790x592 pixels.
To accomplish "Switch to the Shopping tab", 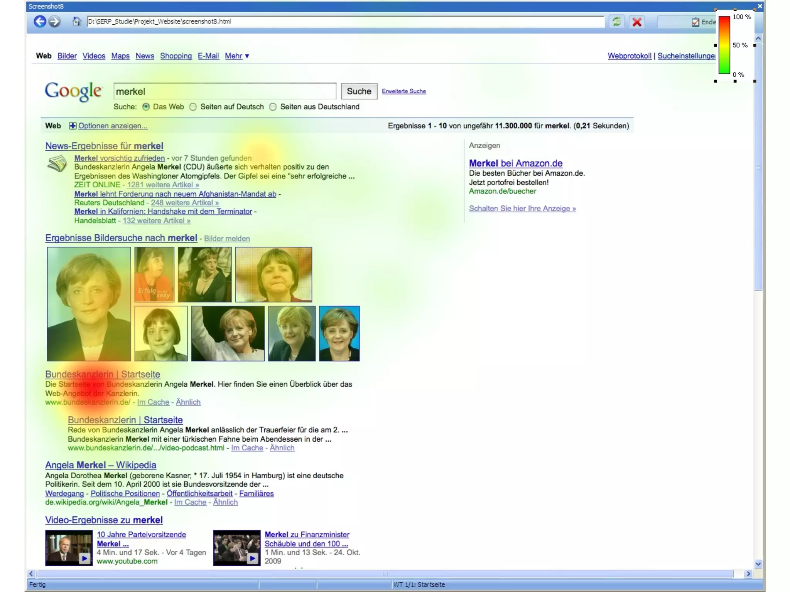I will [x=176, y=56].
